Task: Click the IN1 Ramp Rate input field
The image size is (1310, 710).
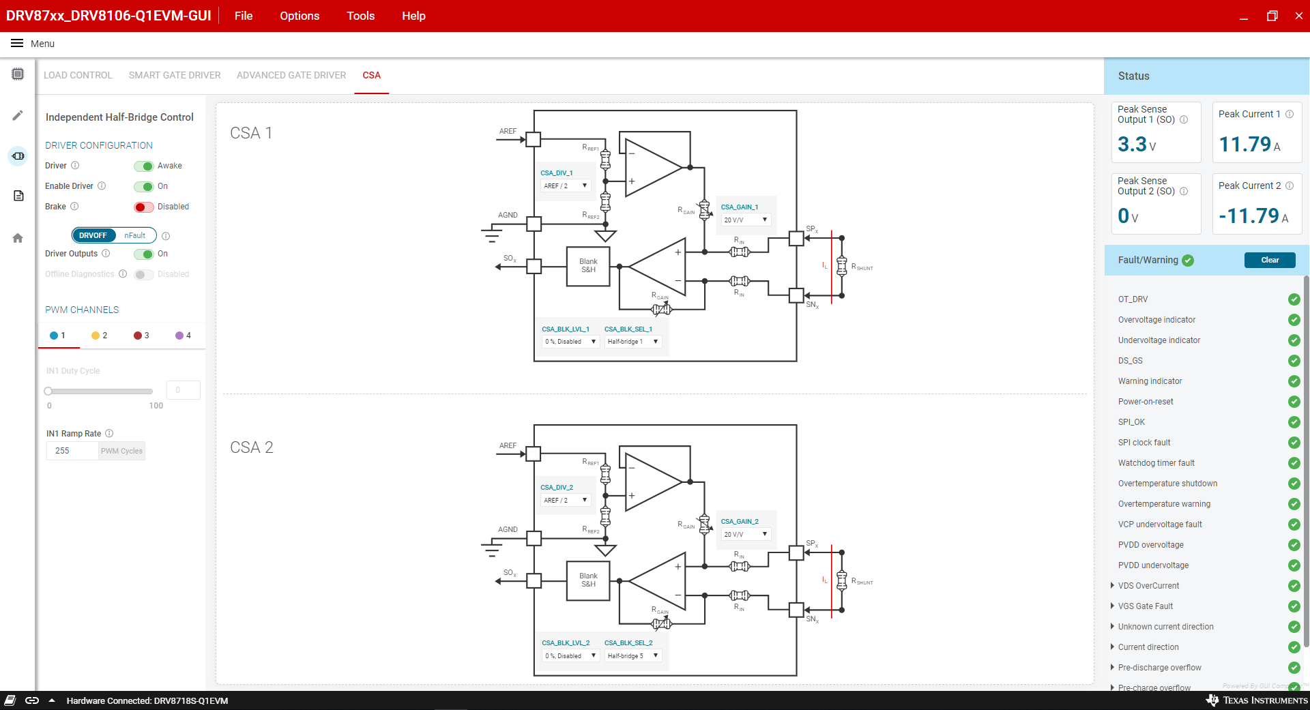Action: 72,451
